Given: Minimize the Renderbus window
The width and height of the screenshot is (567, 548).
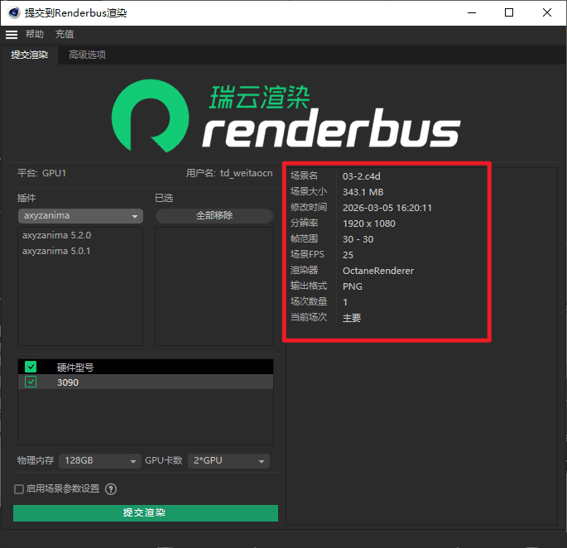Looking at the screenshot, I should [x=472, y=12].
